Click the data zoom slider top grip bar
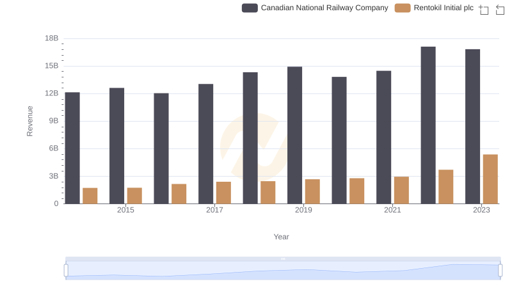Viewport: 512px width, 295px height. [x=283, y=259]
